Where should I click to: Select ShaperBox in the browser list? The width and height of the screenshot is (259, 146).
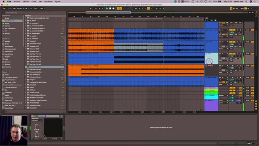[x=45, y=108]
